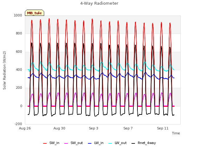The width and height of the screenshot is (199, 149).
Task: Click the Sep 3 x-axis tick label
Action: click(x=94, y=128)
